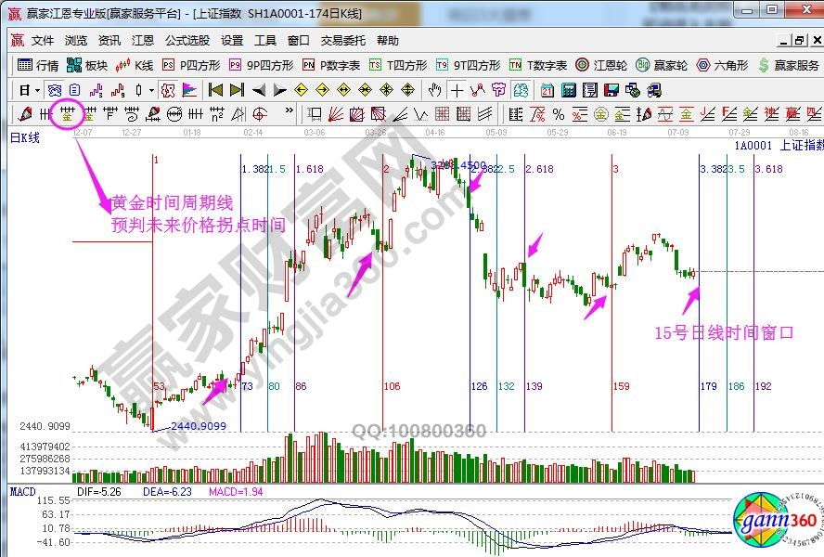The image size is (824, 557).
Task: Select the golden time cycle line tool
Action: tap(66, 114)
